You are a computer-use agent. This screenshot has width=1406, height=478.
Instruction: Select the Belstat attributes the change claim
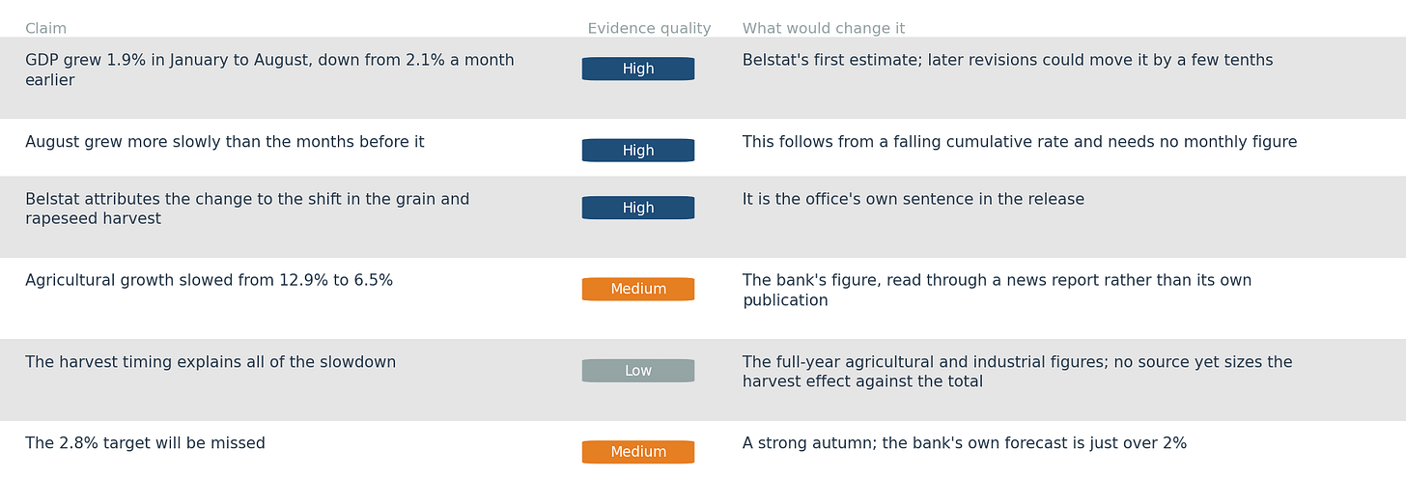coord(247,210)
